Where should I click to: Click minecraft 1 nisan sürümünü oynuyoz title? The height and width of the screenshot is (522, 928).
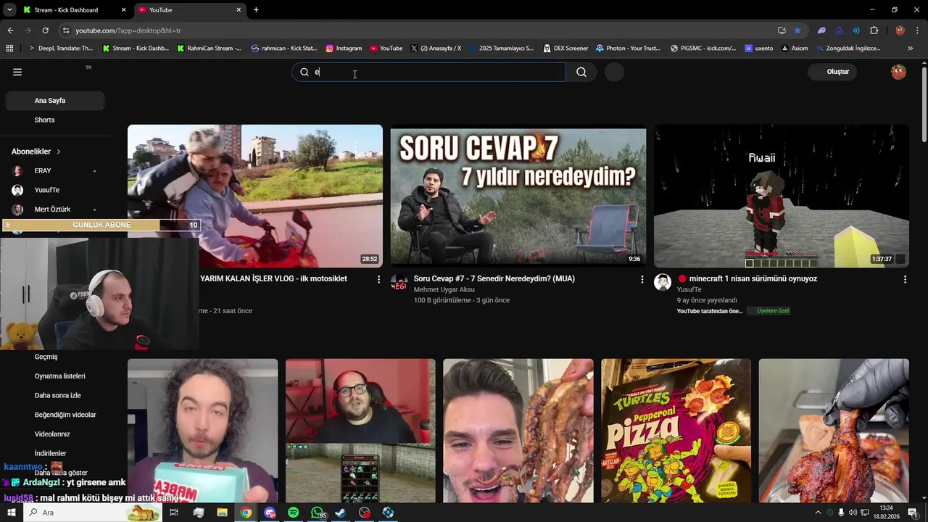click(x=753, y=278)
